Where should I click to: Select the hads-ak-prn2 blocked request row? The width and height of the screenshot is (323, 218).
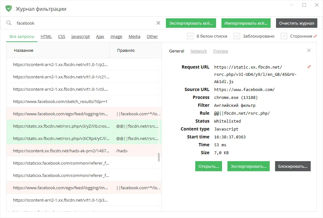[x=84, y=151]
